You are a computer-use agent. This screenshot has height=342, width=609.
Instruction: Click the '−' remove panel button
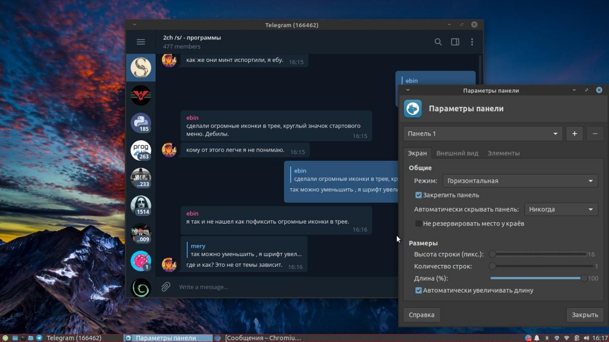point(595,134)
